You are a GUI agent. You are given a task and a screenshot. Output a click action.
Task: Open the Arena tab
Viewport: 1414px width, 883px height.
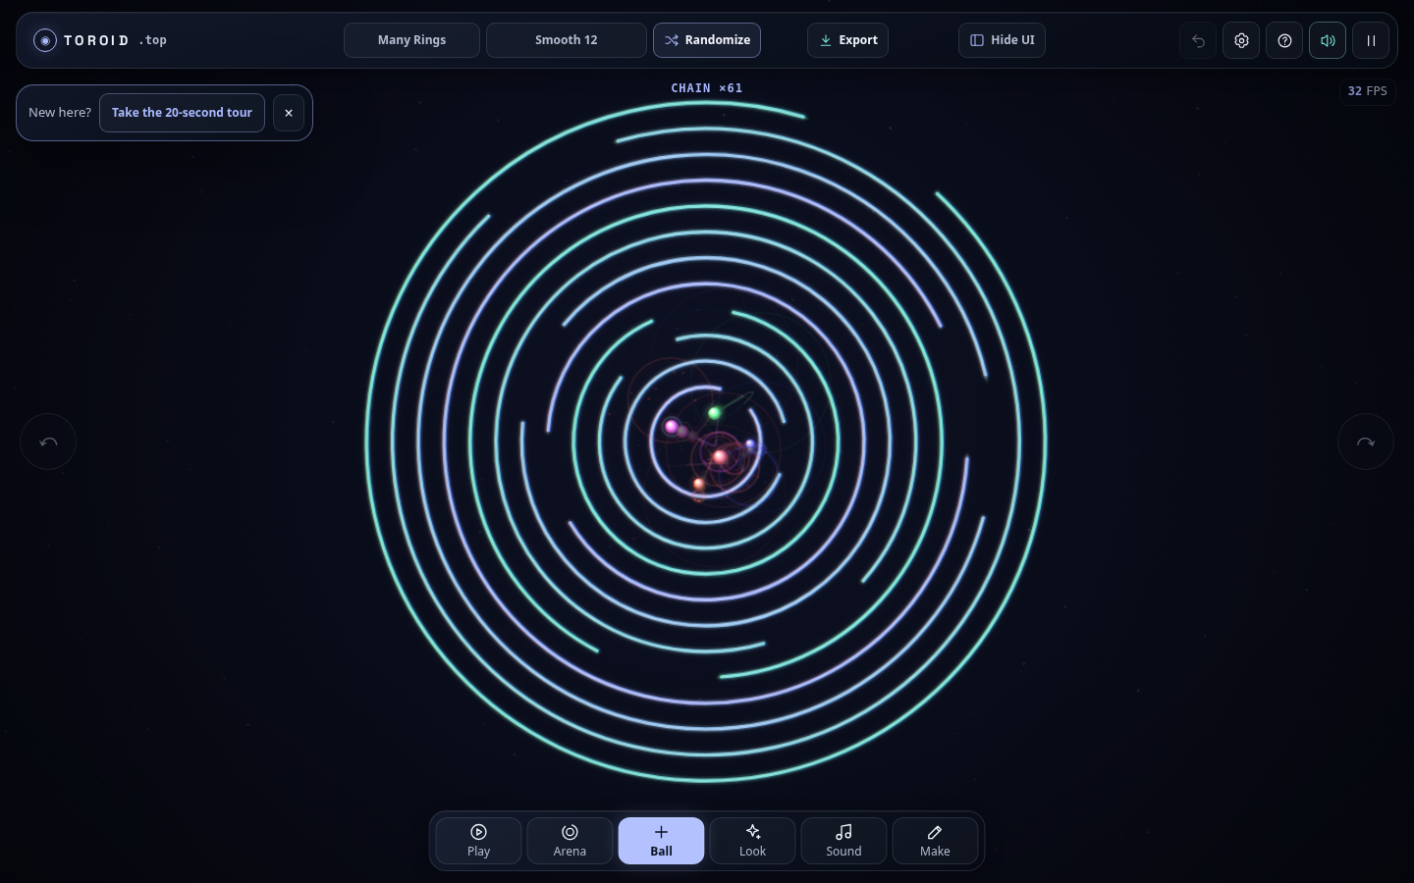click(570, 841)
